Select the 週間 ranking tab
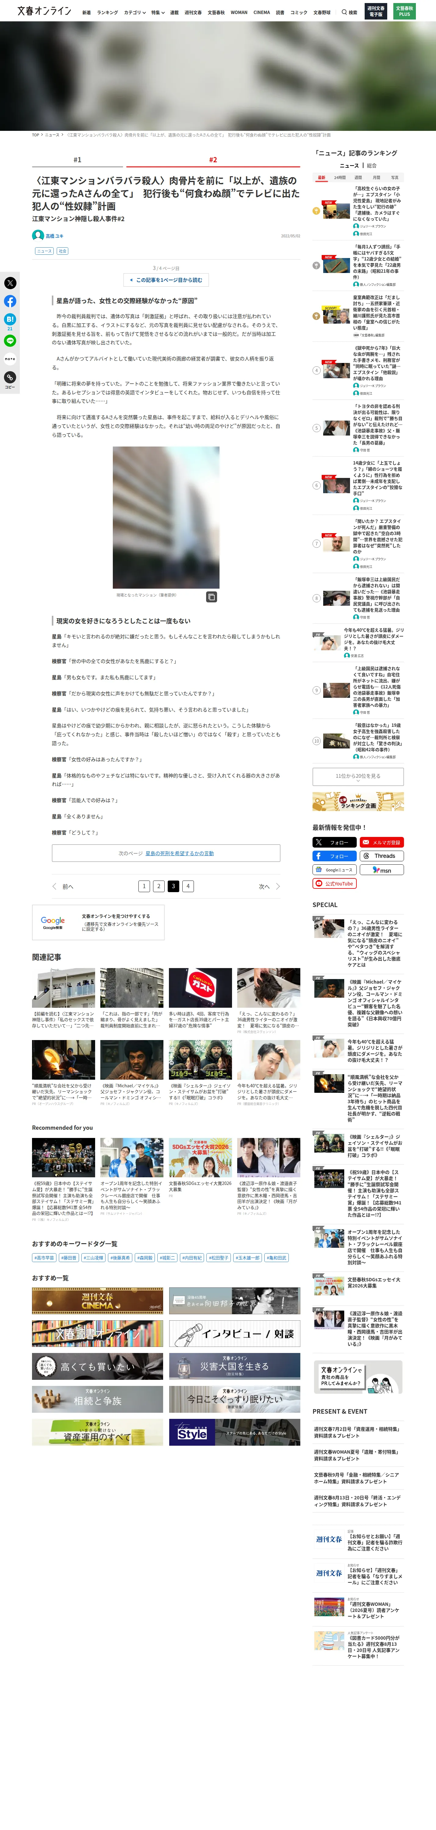 [359, 178]
